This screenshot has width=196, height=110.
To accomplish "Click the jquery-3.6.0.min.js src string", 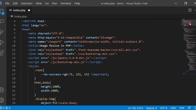I will pos(69,58).
